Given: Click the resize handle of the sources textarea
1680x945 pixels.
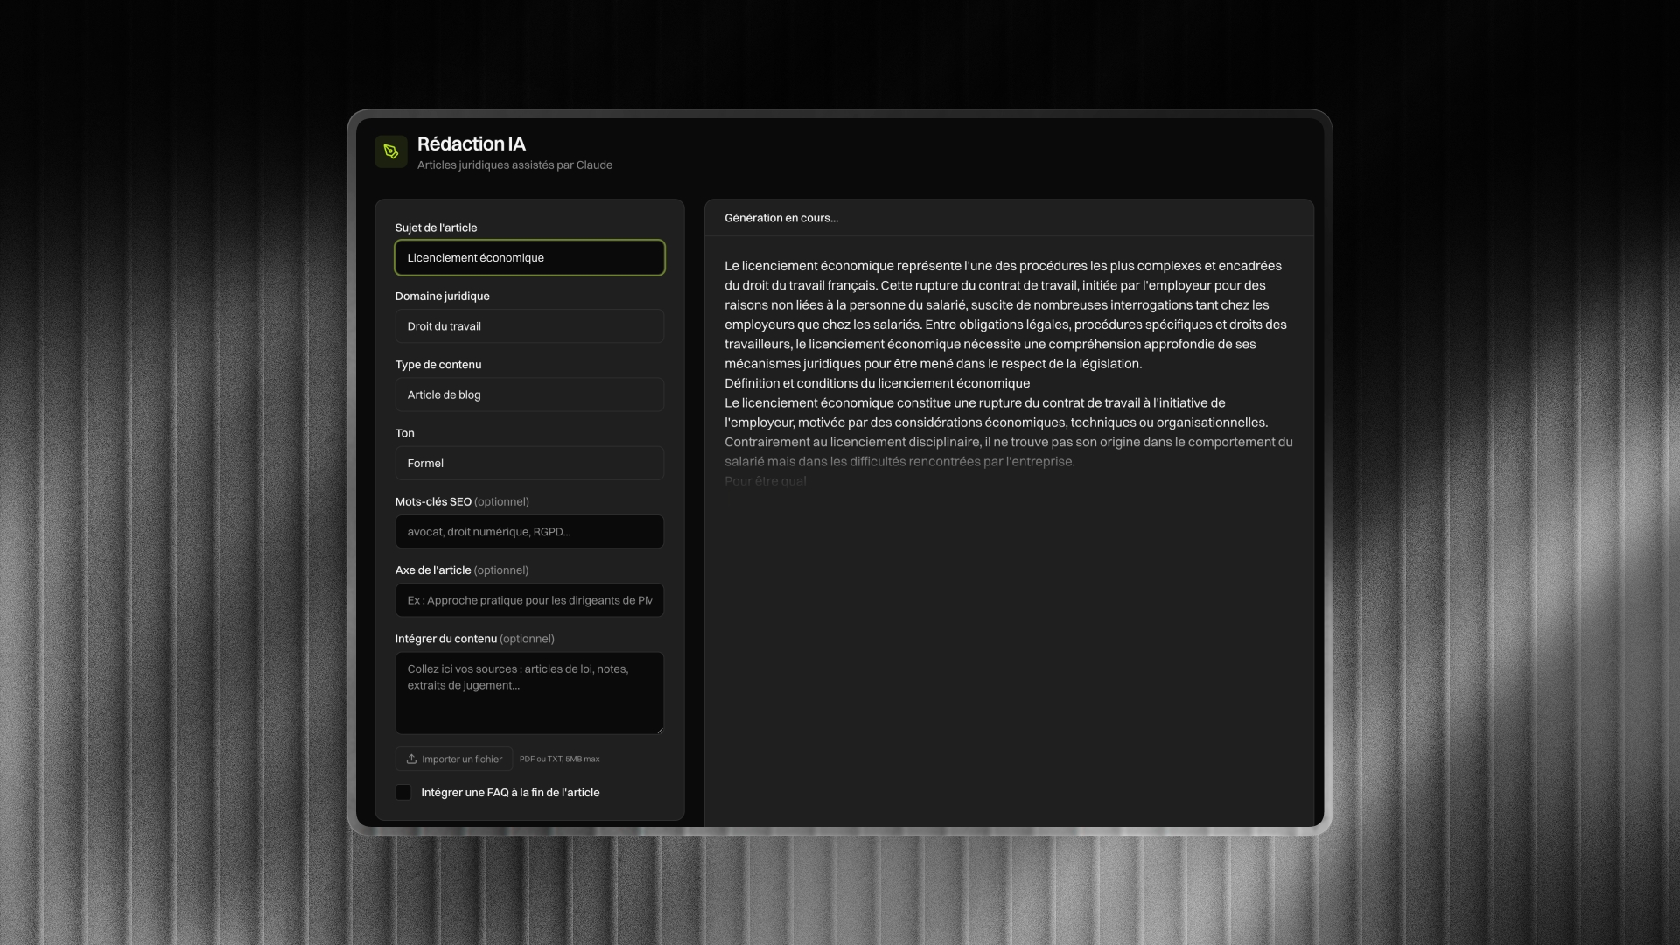Looking at the screenshot, I should click(660, 730).
